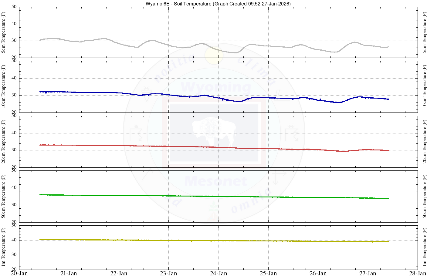Viewport: 437px width, 279px height.
Task: Click the right "50cm Temperature (F)" axis label
Action: tap(425, 196)
